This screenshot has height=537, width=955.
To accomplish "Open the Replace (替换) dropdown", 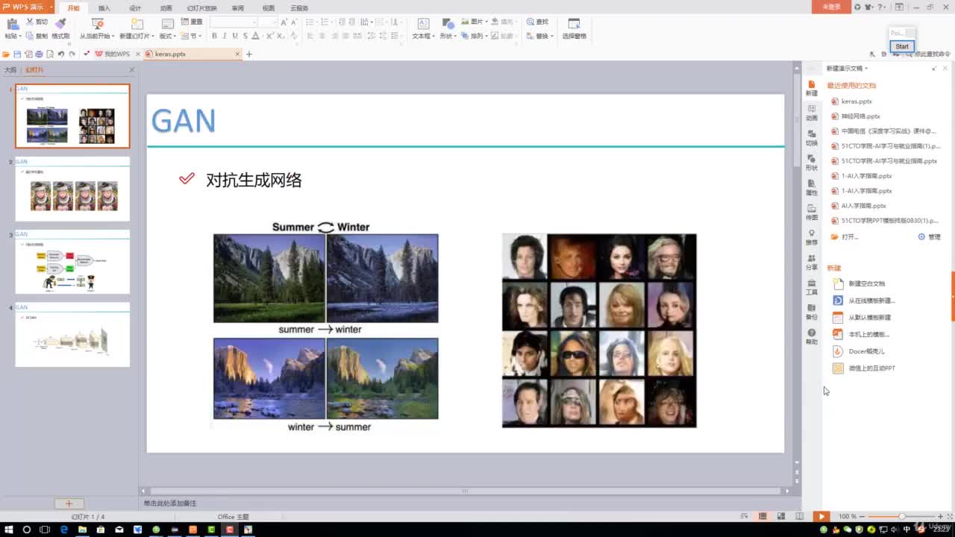I will point(539,36).
